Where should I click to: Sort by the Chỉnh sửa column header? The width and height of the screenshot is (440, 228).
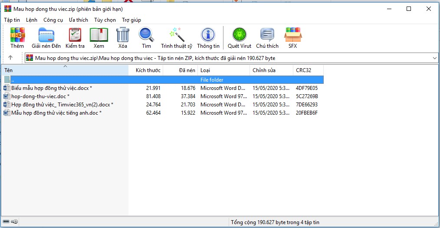[x=271, y=70]
